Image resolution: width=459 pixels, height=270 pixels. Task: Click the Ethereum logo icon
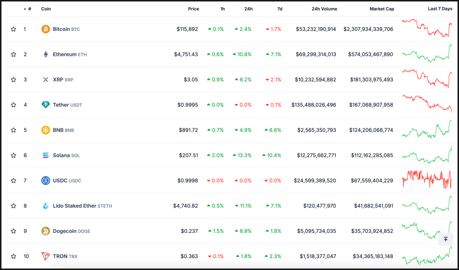(x=46, y=54)
